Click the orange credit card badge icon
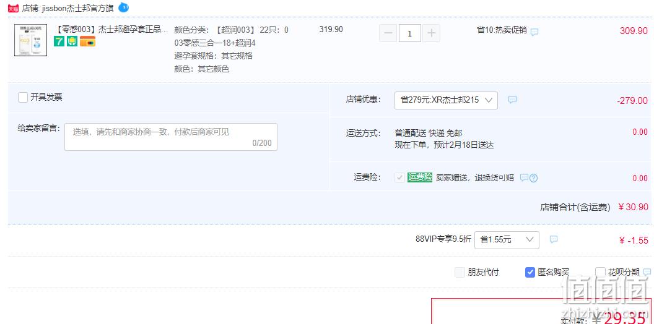 (x=87, y=41)
